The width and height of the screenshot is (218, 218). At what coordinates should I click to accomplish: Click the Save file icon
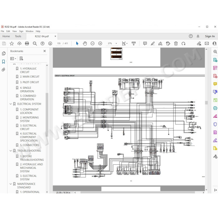tap(4, 44)
